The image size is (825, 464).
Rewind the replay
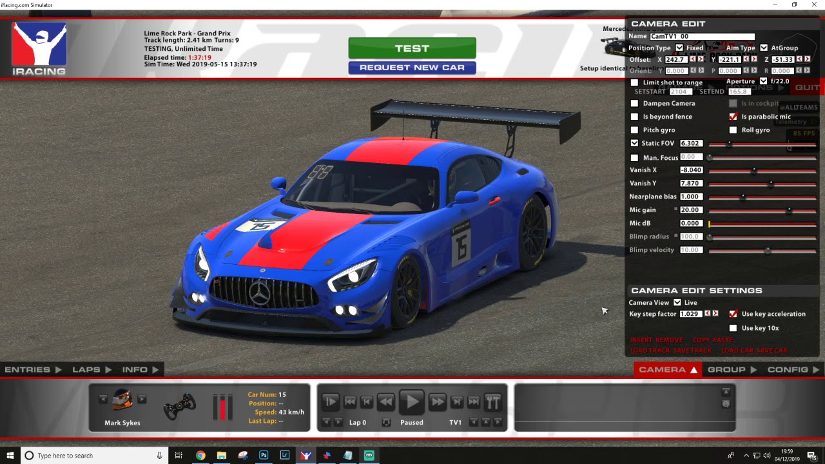point(386,401)
